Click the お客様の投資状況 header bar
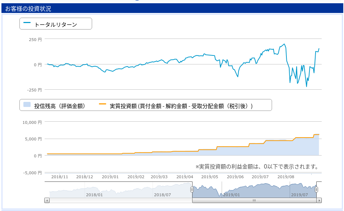The width and height of the screenshot is (344, 211). pyautogui.click(x=172, y=8)
